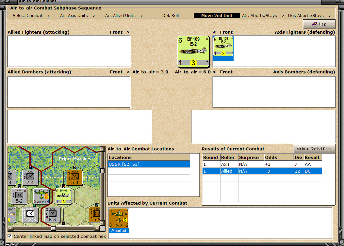Toggle Center linked map on selected combat hex

(x=10, y=236)
